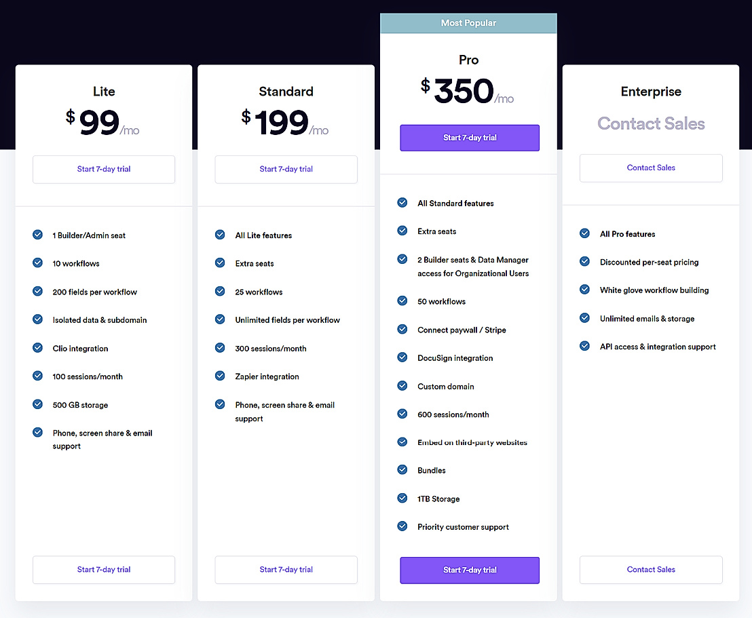Click the Lite plan heading
This screenshot has width=752, height=618.
[103, 91]
